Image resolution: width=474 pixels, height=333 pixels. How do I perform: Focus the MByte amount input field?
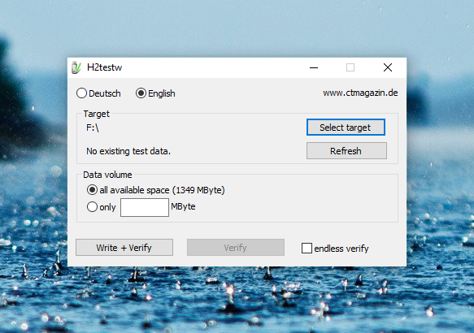pyautogui.click(x=145, y=207)
